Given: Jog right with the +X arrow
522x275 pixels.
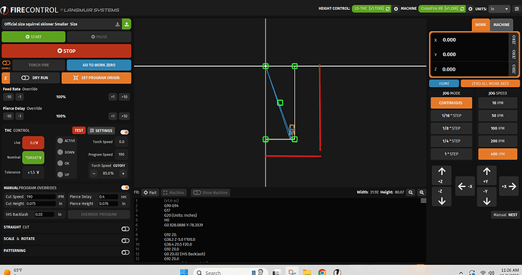Looking at the screenshot, I should [x=508, y=186].
